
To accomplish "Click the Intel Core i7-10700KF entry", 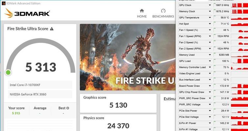I will [40, 85].
